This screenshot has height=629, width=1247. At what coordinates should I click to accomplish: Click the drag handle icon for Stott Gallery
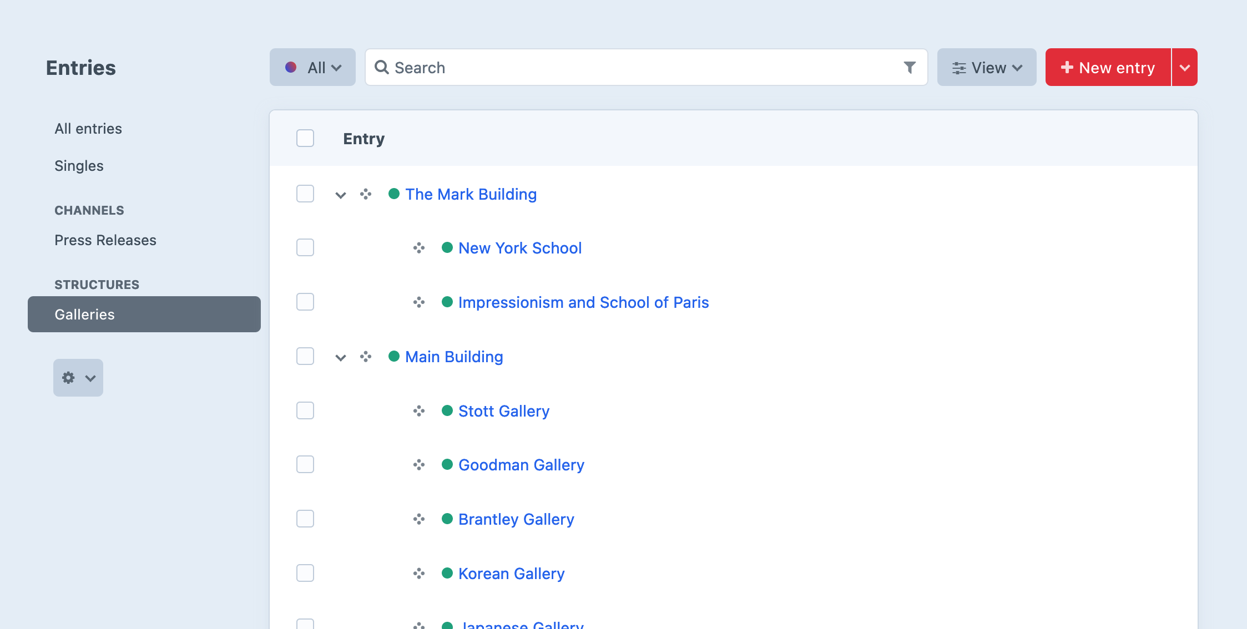tap(418, 411)
